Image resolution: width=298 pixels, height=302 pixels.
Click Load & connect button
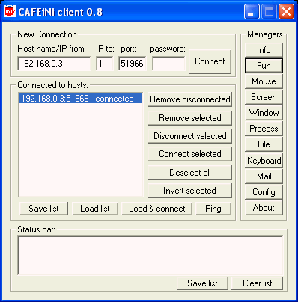pos(157,209)
